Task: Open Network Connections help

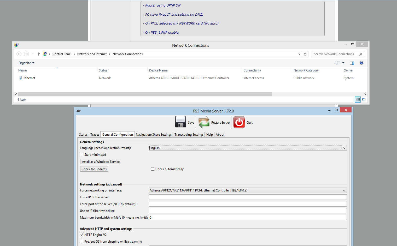Action: click(x=361, y=63)
